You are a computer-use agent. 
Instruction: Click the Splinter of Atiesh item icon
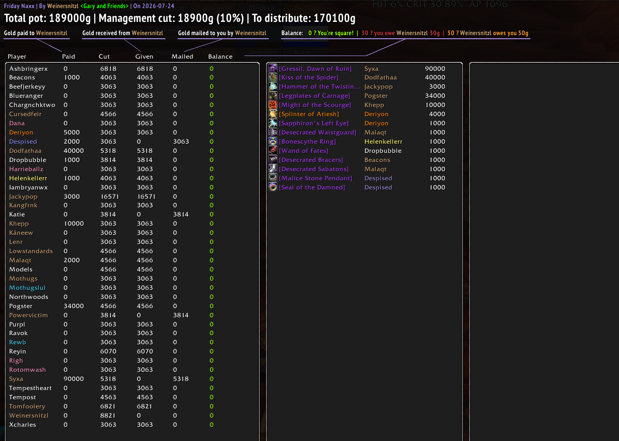273,114
